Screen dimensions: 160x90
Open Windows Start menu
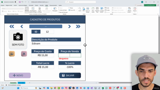(18, 88)
